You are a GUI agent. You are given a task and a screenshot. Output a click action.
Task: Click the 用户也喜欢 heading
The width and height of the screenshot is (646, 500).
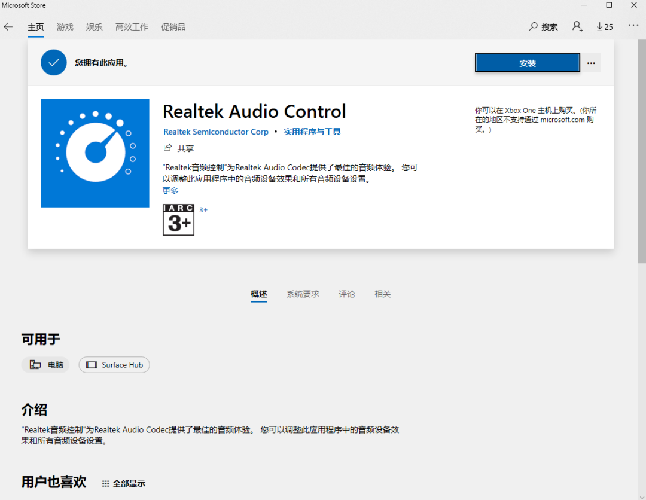(54, 482)
